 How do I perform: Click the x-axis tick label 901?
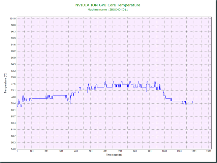coord(150,151)
